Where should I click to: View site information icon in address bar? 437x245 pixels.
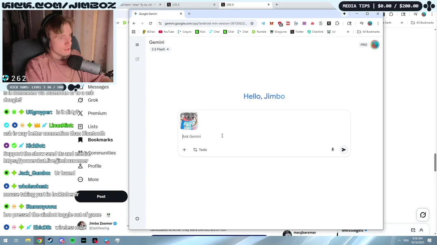point(160,23)
